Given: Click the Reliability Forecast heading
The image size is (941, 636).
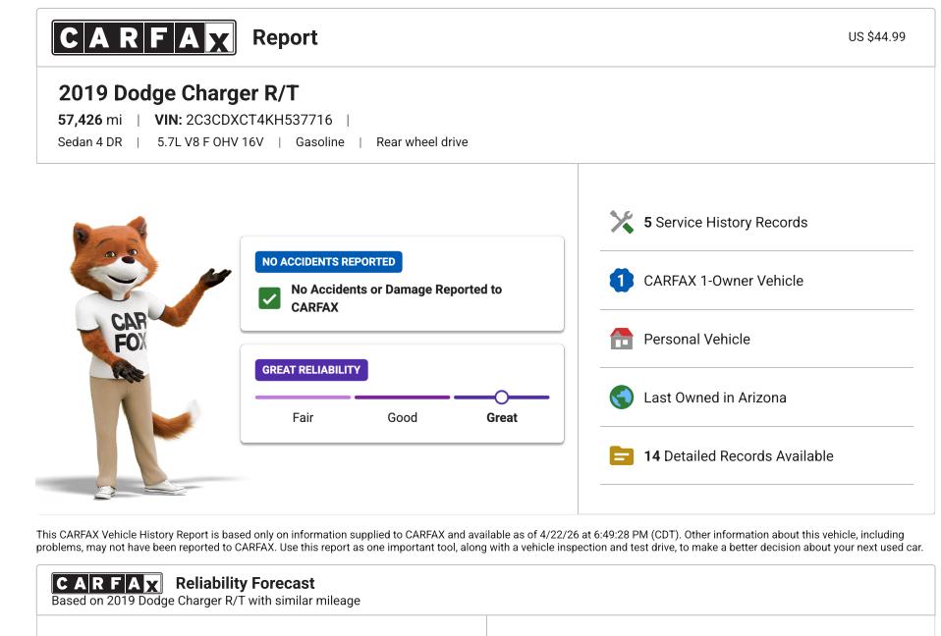Looking at the screenshot, I should pyautogui.click(x=245, y=583).
